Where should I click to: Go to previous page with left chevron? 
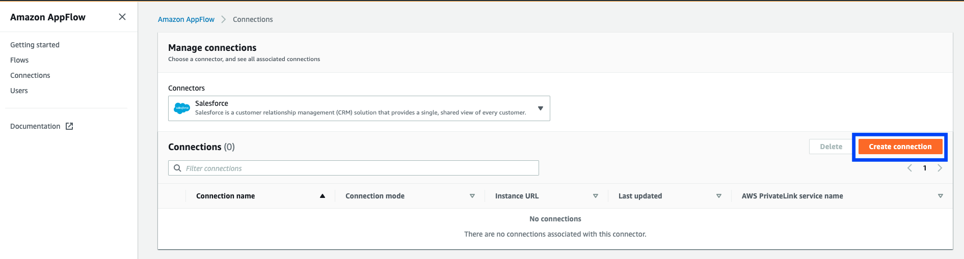[x=909, y=168]
